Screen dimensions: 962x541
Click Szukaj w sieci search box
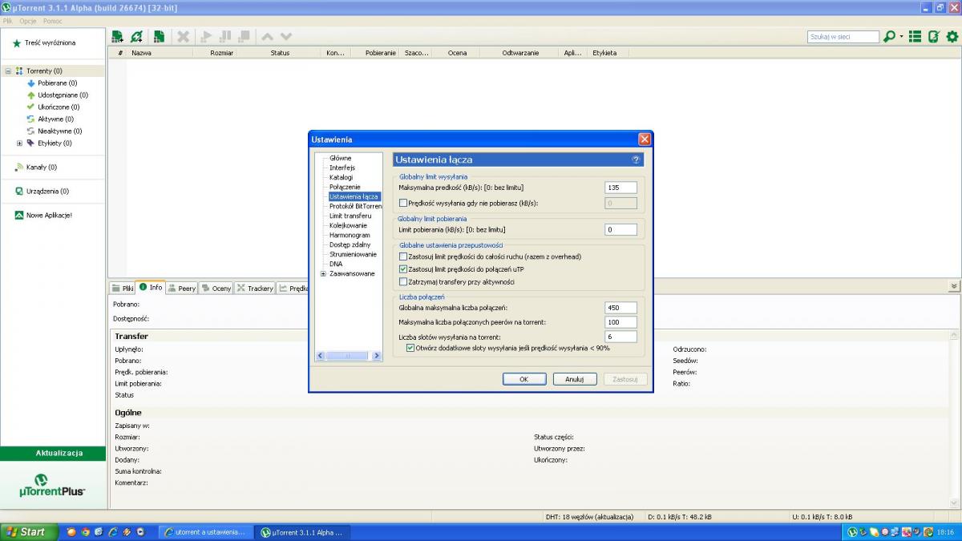click(843, 37)
